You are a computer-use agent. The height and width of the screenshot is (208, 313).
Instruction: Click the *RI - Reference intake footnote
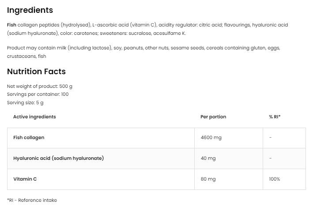pyautogui.click(x=32, y=200)
